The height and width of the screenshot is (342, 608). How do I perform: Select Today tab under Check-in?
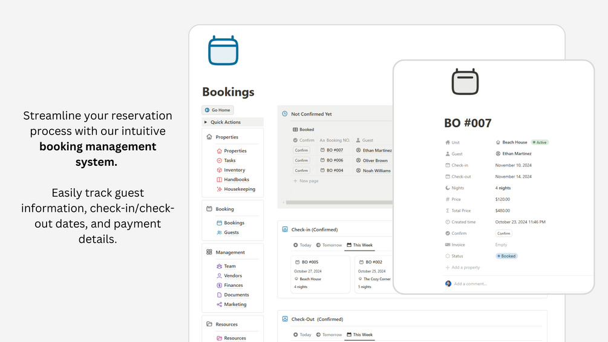click(302, 245)
